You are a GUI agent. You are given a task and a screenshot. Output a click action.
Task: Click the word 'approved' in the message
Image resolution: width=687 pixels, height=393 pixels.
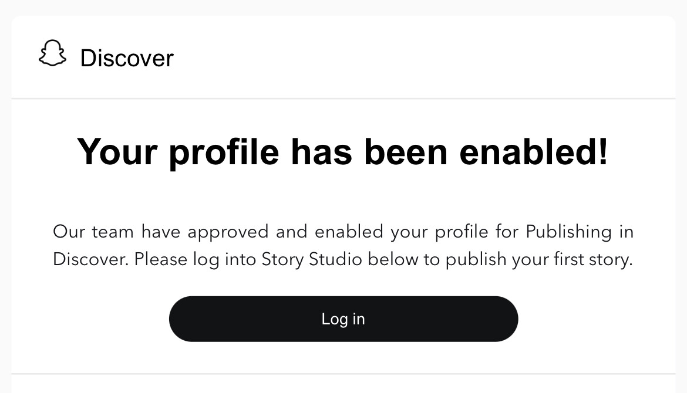[x=228, y=232]
